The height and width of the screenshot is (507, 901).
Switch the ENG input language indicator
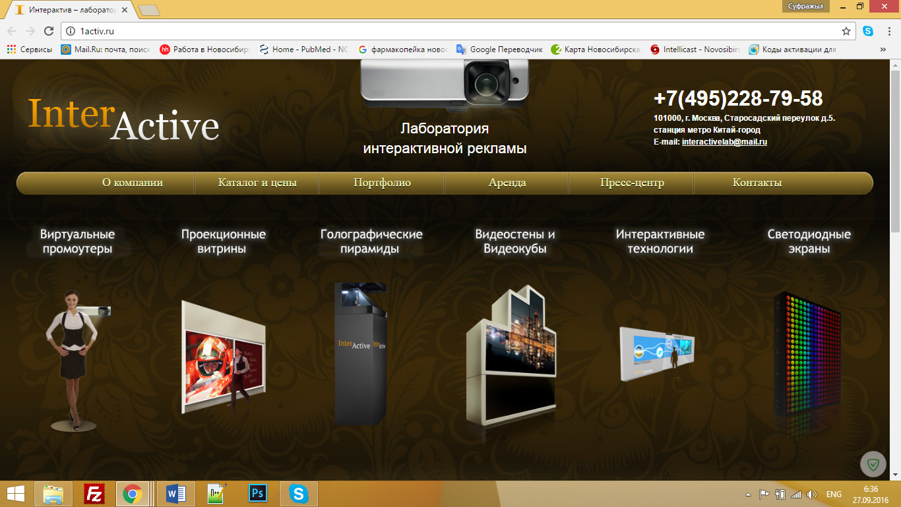[x=834, y=494]
